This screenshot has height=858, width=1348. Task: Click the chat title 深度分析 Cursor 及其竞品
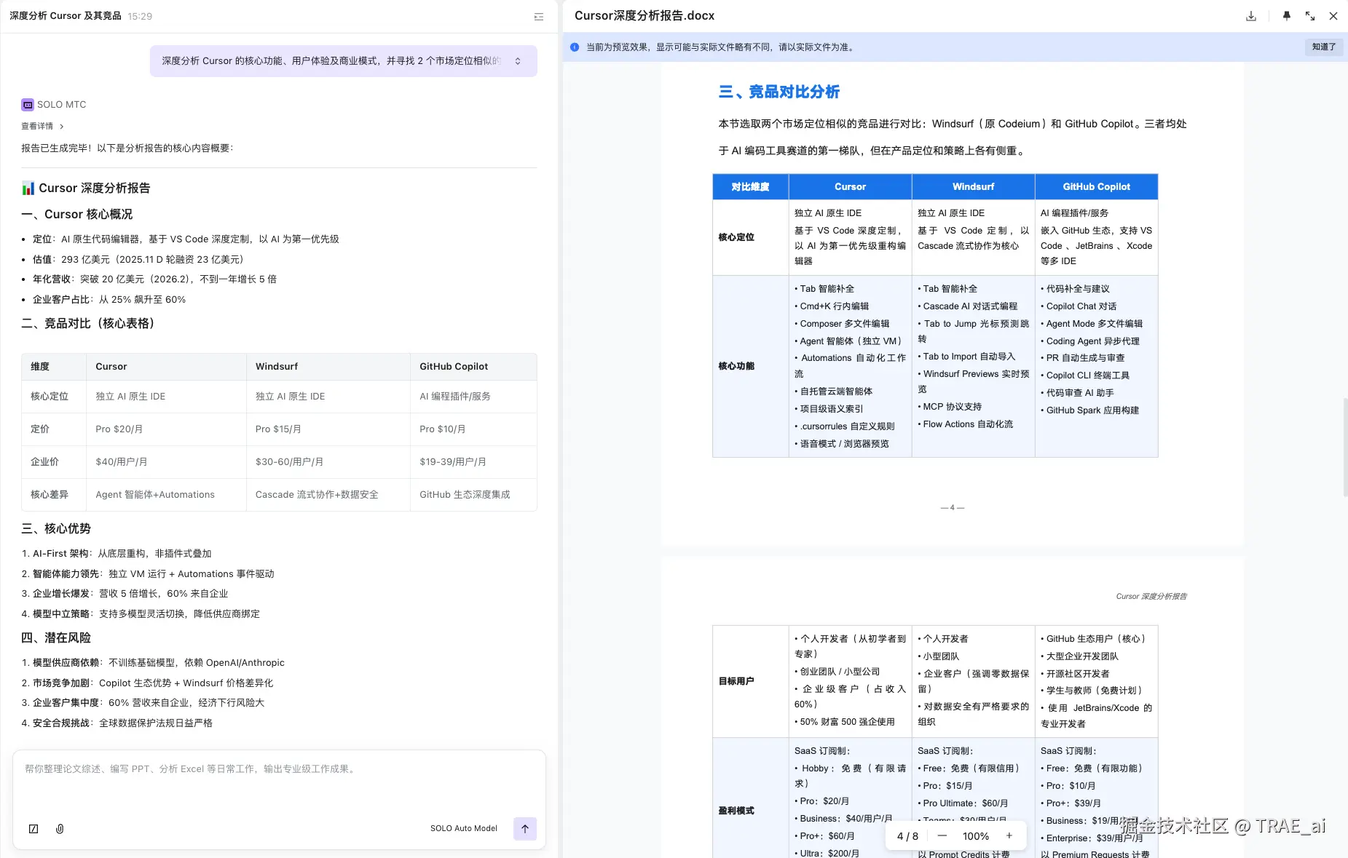coord(66,16)
